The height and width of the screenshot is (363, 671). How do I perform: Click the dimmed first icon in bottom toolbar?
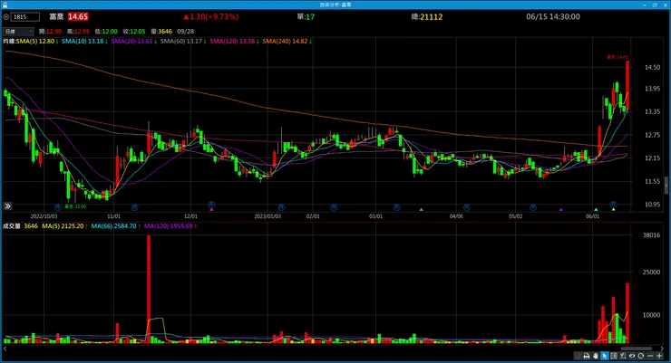pos(578,356)
